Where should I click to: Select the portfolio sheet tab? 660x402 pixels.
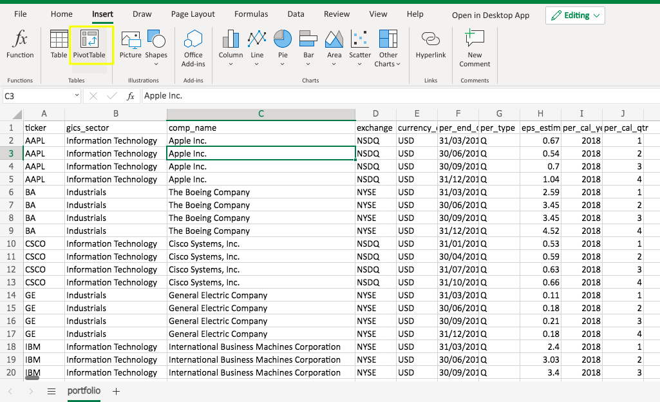84,391
